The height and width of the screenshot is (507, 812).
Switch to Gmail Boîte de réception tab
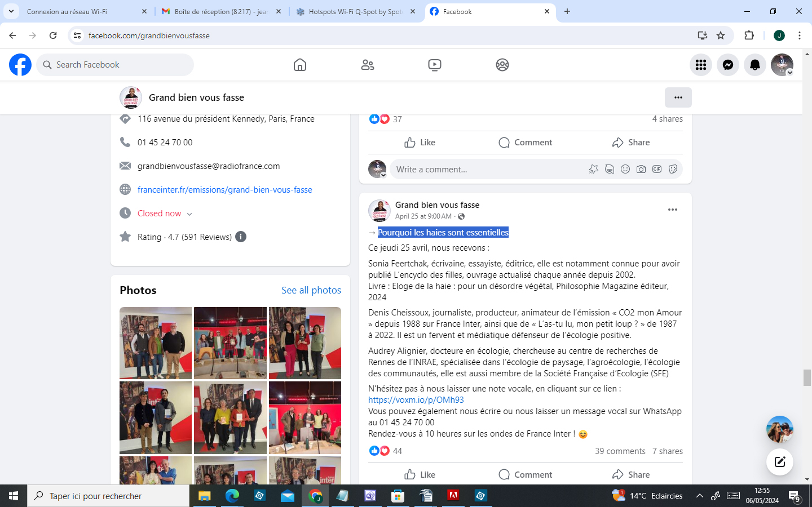pyautogui.click(x=221, y=11)
